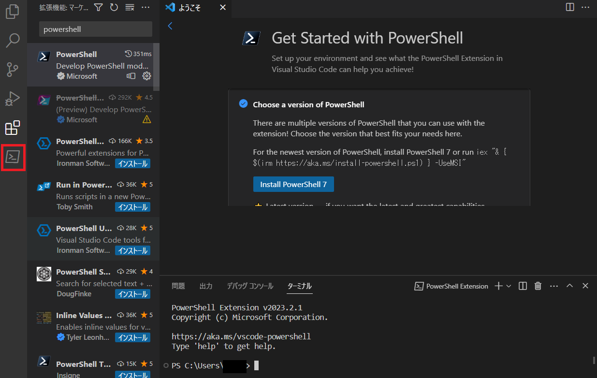
Task: Maximize the panel with the up chevron
Action: 569,286
